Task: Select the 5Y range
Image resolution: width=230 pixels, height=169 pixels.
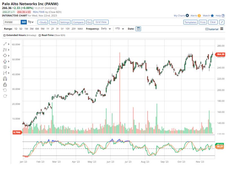Action: [62, 29]
